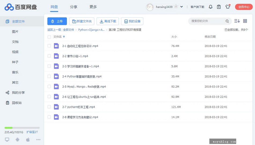Select 其它 category in the sidebar
Viewport: 255px width, 145px height.
(15, 82)
